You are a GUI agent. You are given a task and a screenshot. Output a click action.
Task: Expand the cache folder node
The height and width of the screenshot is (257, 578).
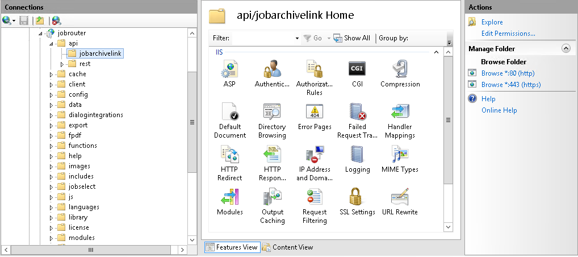(51, 74)
